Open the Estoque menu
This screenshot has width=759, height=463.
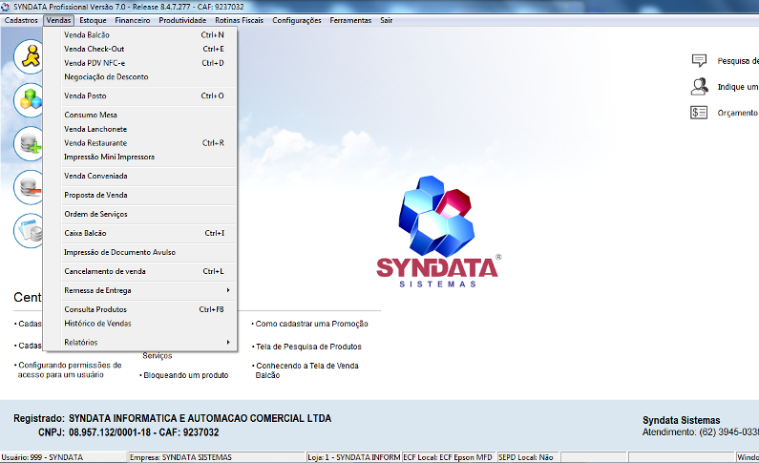[x=93, y=20]
